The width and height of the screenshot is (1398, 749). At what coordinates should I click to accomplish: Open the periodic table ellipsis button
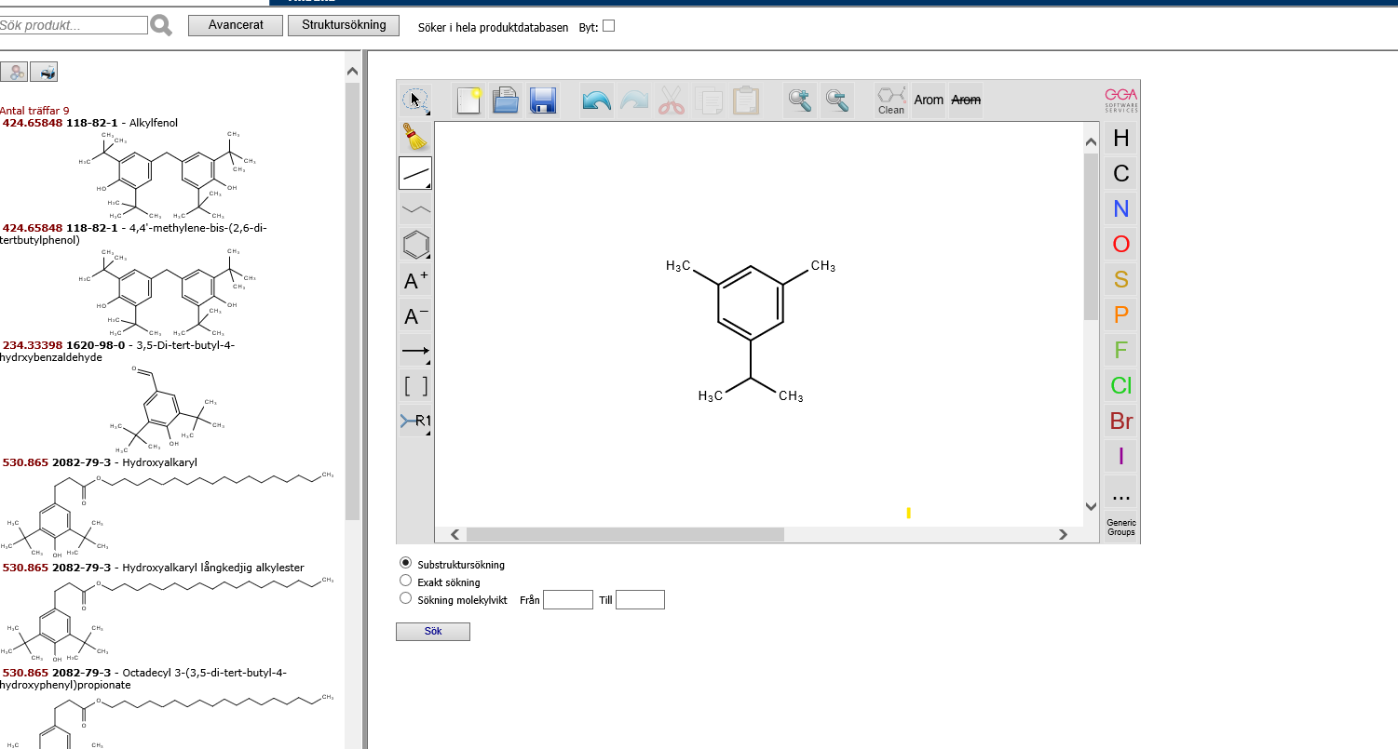[1121, 492]
